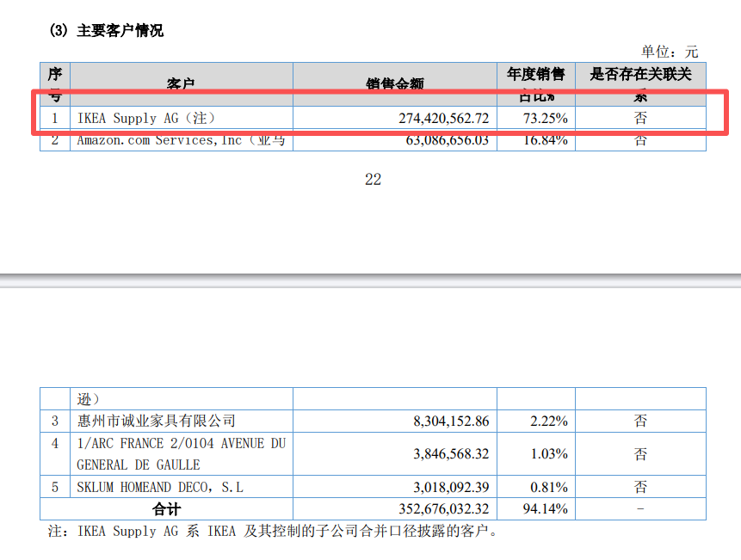This screenshot has height=560, width=741.
Task: Click row number 3 cell
Action: pos(55,421)
